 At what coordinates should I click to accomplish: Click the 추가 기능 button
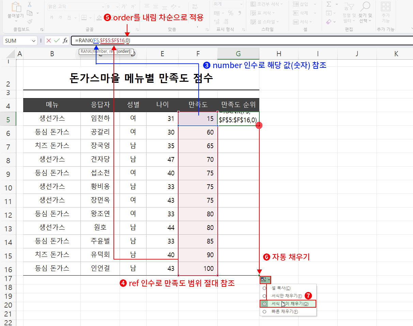[x=386, y=12]
